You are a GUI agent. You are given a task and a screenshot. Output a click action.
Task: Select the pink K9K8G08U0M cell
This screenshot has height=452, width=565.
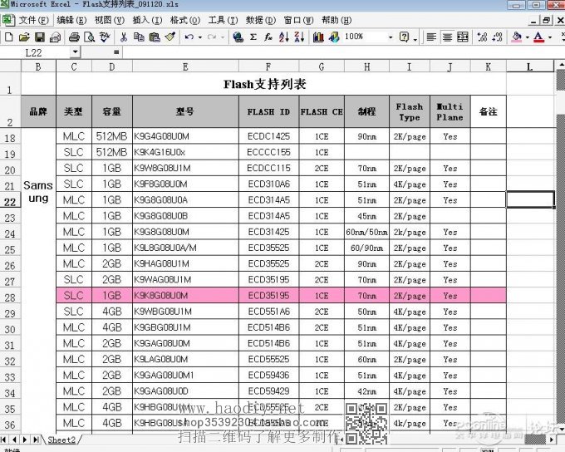(x=184, y=296)
